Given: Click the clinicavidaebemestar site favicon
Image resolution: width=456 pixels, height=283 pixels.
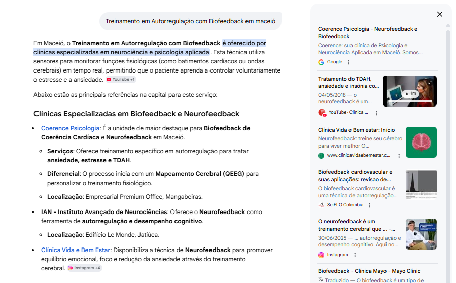Looking at the screenshot, I should coord(321,156).
